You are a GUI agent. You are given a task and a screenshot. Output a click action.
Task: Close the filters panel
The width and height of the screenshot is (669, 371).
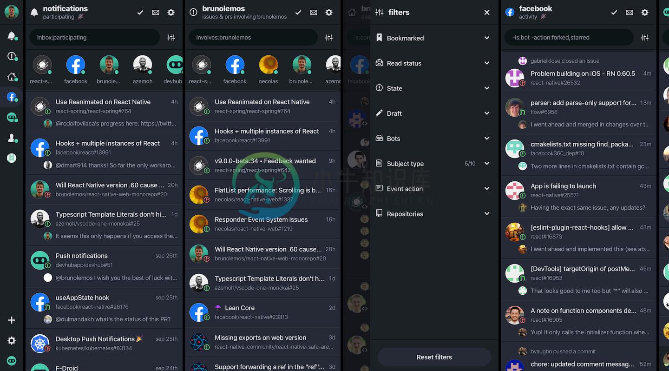click(x=487, y=13)
